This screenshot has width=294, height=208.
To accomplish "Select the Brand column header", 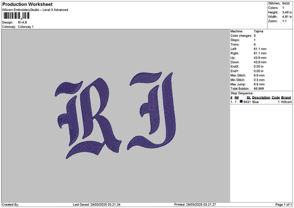I will click(x=286, y=98).
